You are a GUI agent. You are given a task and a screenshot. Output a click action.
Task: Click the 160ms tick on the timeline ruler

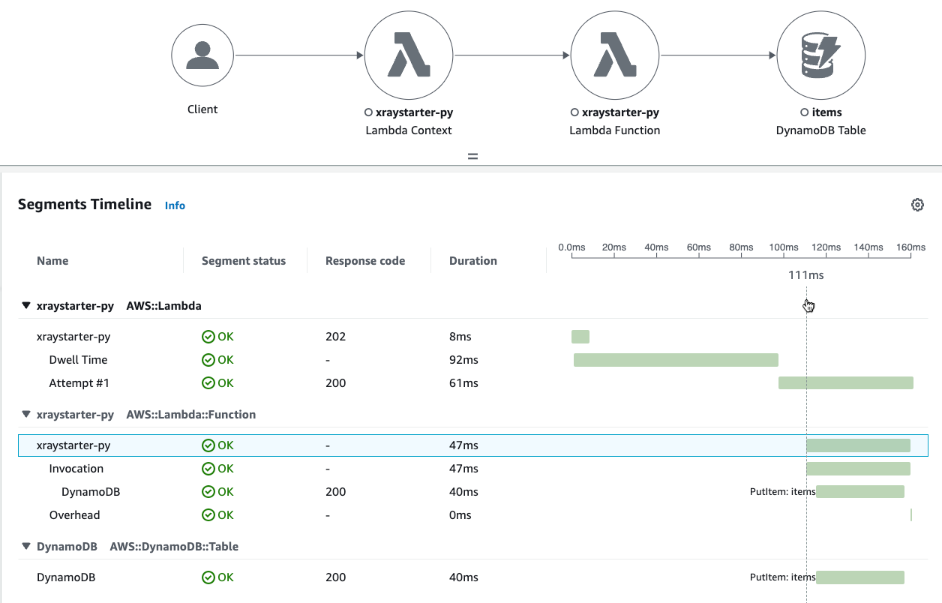pos(911,247)
